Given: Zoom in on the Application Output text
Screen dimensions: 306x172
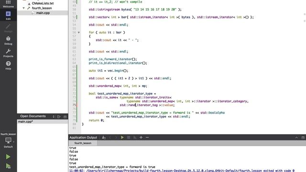Looking at the screenshot, I should coord(141,138).
